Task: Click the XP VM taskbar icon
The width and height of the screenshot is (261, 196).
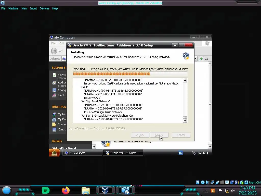Action: 126,190
